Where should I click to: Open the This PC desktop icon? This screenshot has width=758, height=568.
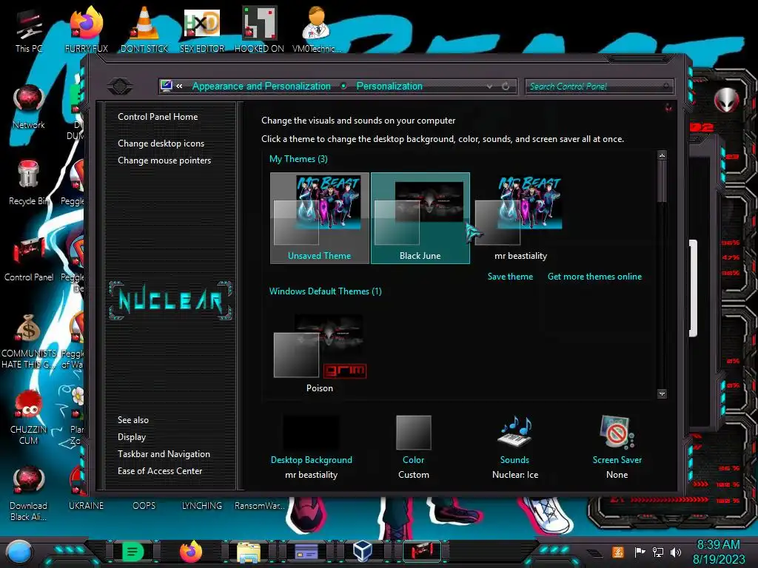(x=29, y=30)
